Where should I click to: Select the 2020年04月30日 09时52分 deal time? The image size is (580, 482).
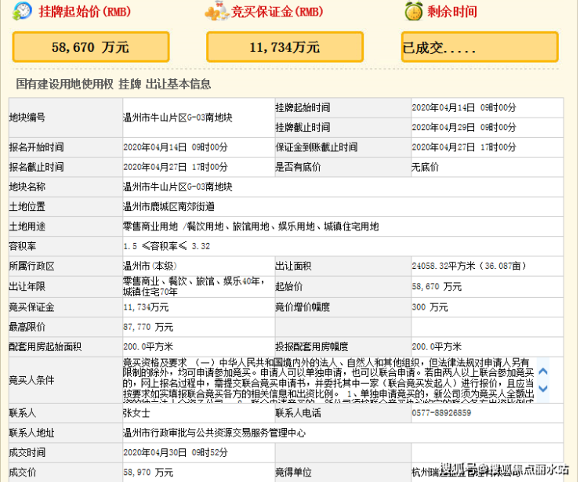[x=176, y=452]
